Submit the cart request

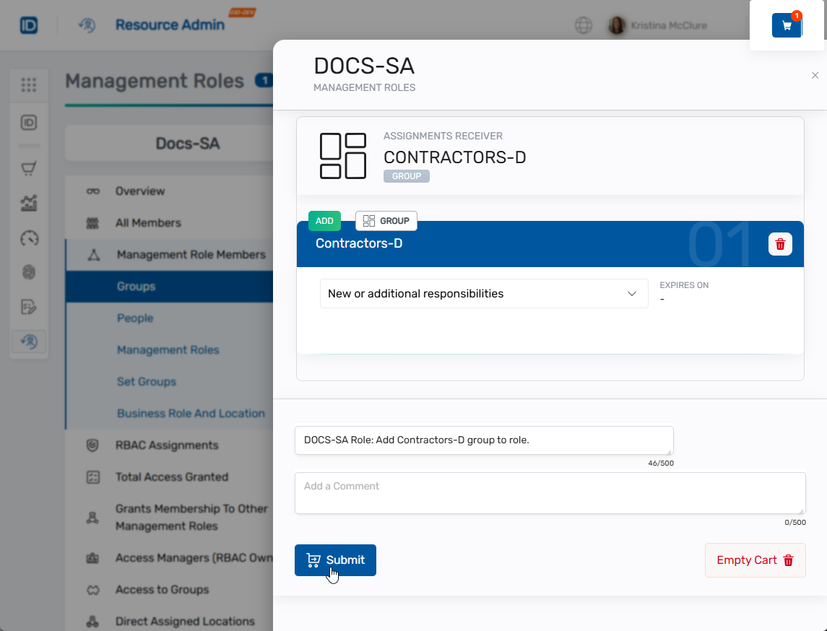coord(335,560)
